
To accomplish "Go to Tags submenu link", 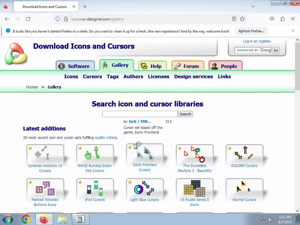I will pyautogui.click(x=113, y=76).
